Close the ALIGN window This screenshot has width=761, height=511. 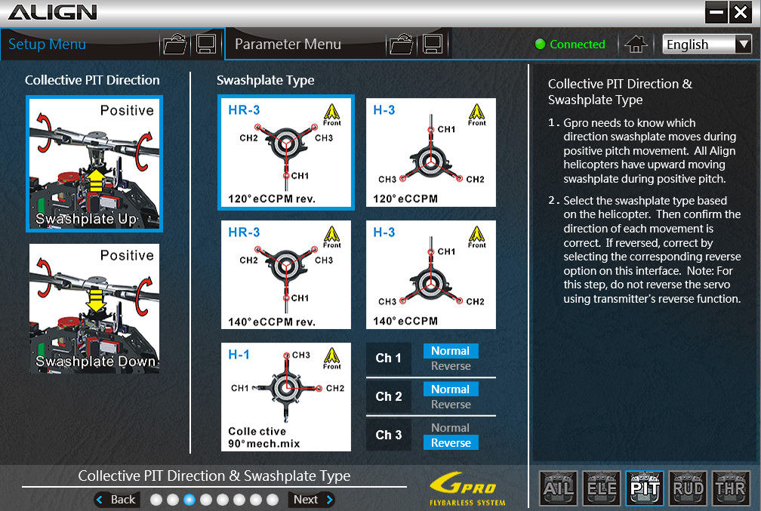pyautogui.click(x=741, y=12)
